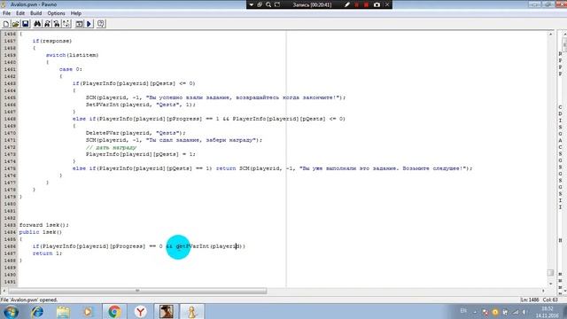
Task: Close the recorder bar with the X
Action: (x=387, y=4)
